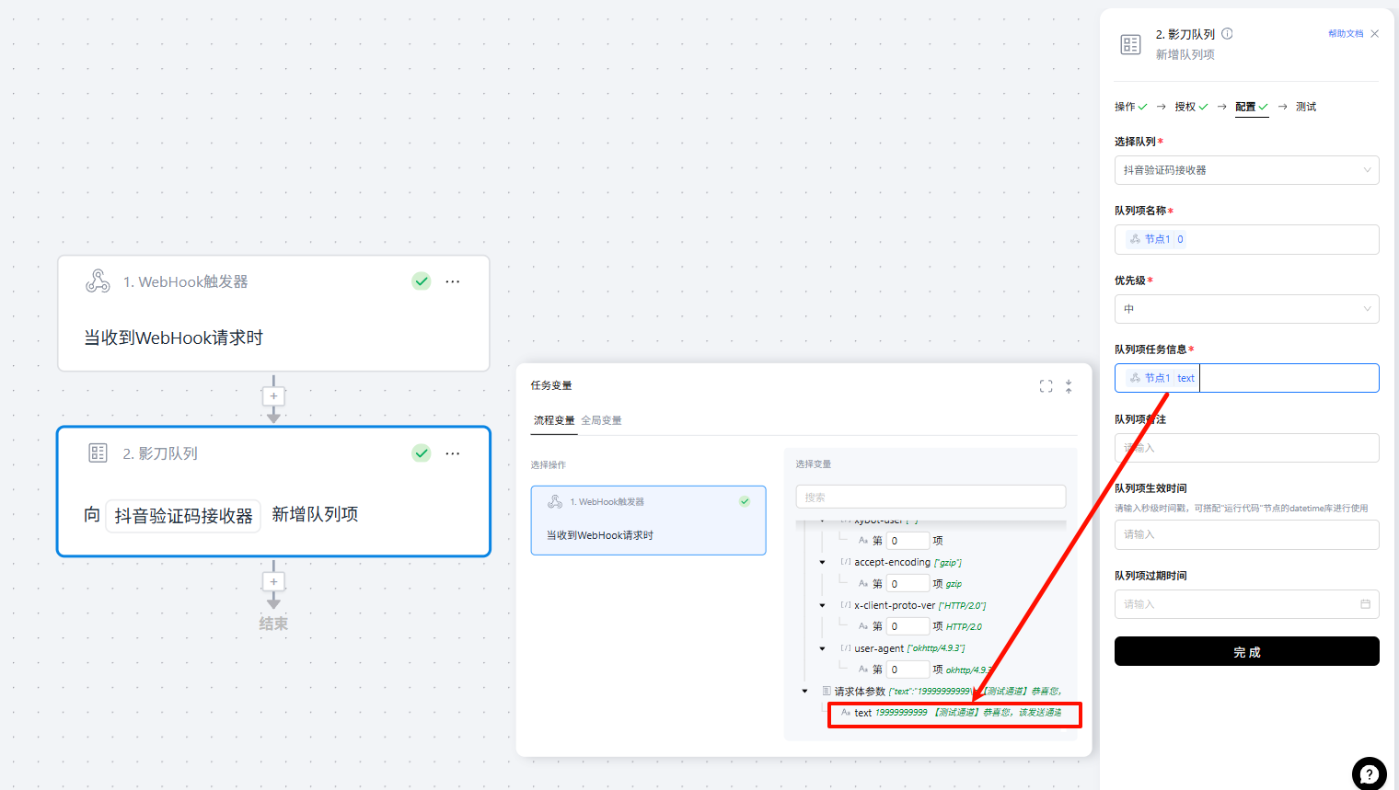The image size is (1399, 790).
Task: Click the info icon beside 影刀队列 title
Action: 1227,34
